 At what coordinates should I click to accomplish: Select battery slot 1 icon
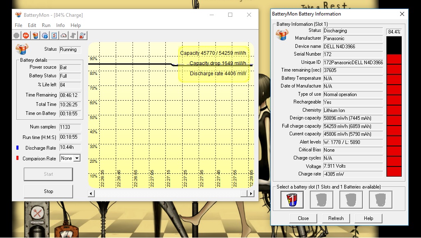(x=292, y=200)
